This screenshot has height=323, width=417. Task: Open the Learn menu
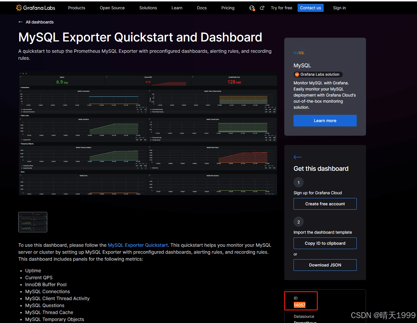tap(177, 8)
